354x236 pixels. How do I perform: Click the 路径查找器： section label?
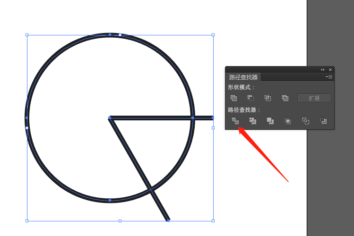[x=244, y=110]
